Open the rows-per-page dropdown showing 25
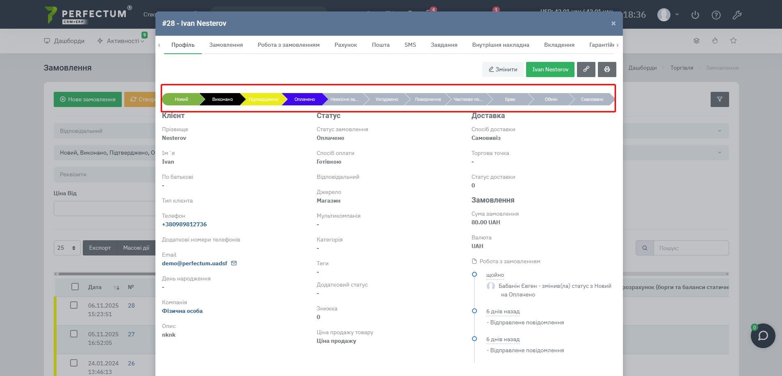This screenshot has width=782, height=376. coord(67,248)
